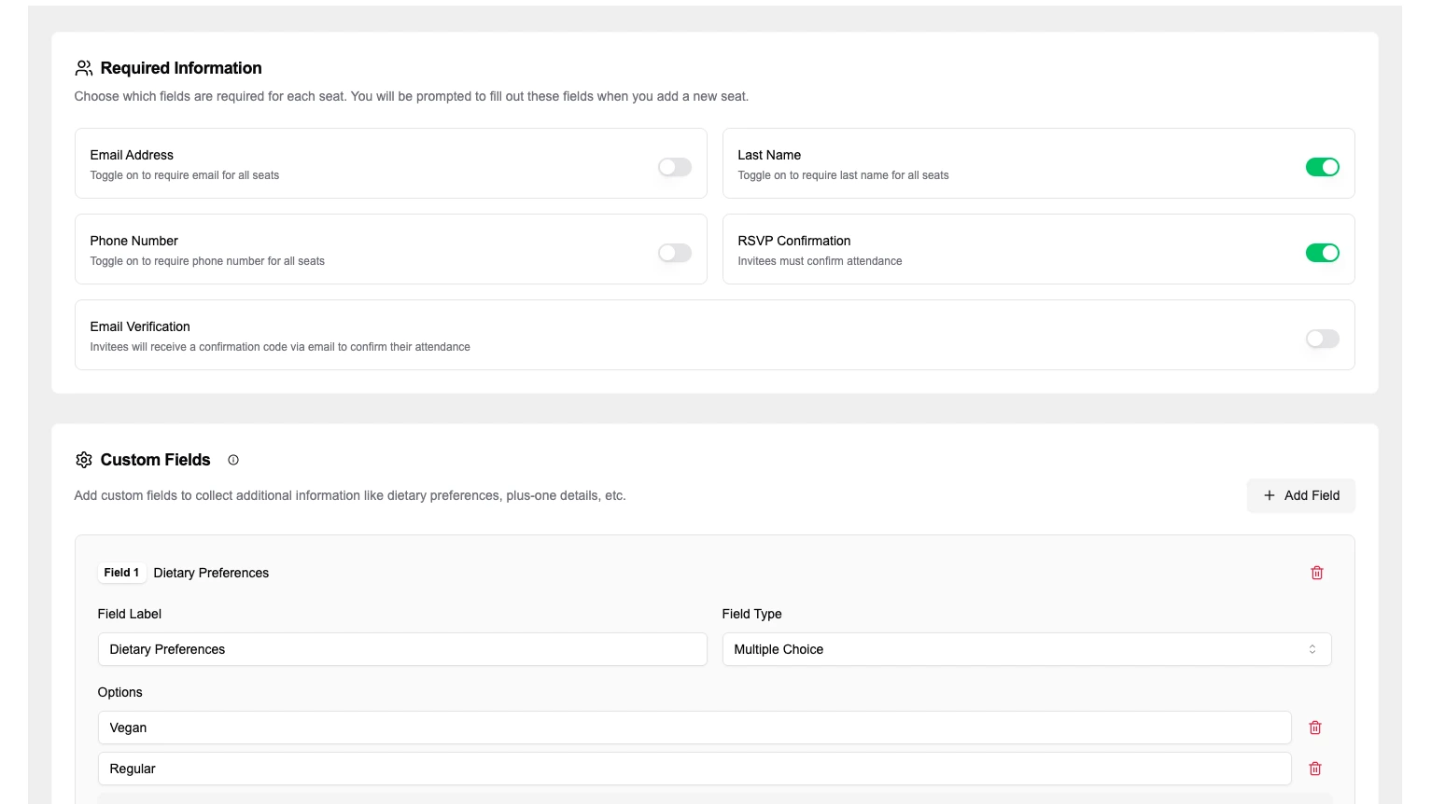Viewport: 1431px width, 804px height.
Task: Remove the Regular option via trash icon
Action: tap(1314, 769)
